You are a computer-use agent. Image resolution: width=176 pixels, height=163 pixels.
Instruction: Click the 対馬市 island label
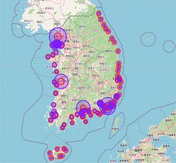(115, 129)
